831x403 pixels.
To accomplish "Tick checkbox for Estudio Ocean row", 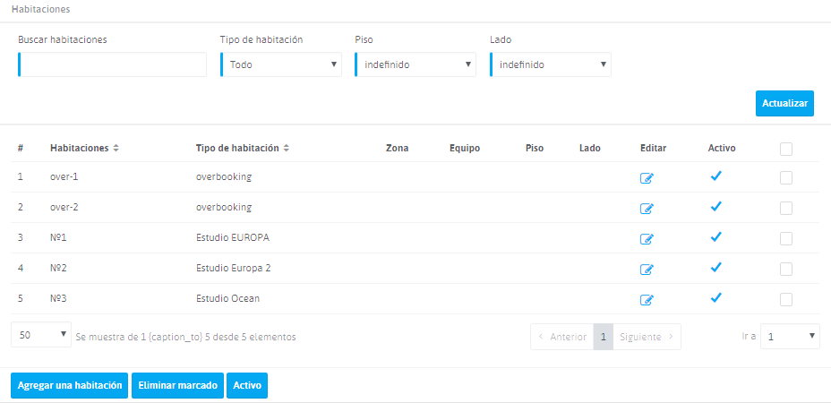I will coord(786,299).
